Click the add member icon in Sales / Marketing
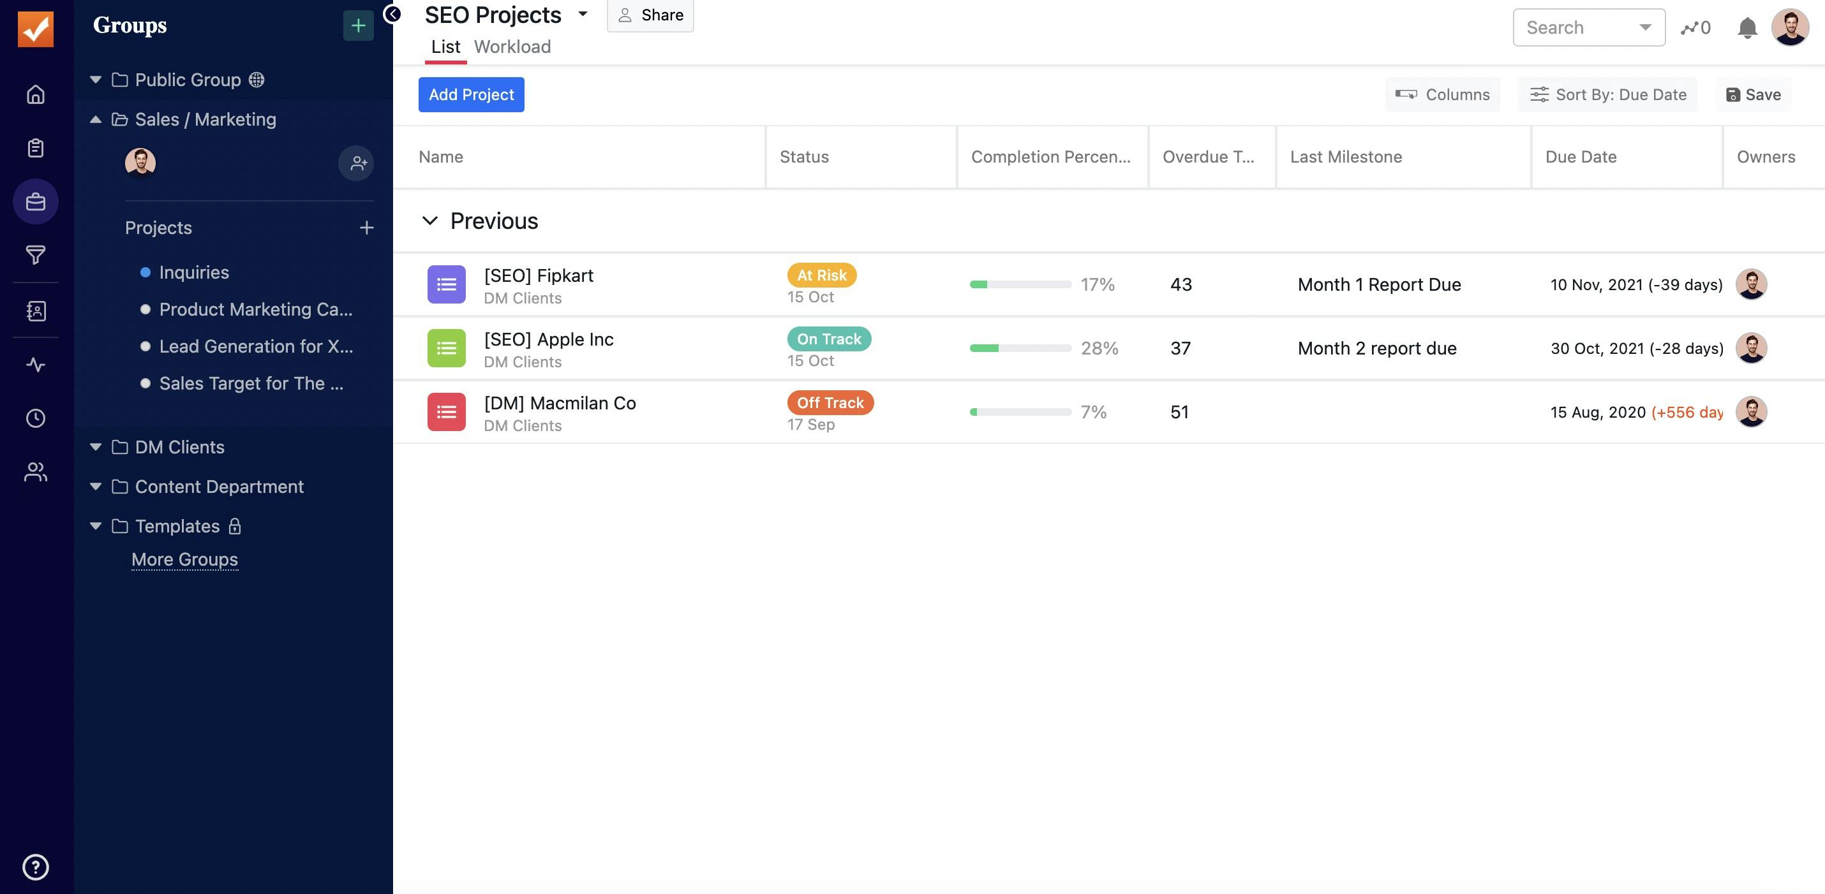The image size is (1825, 894). pos(356,163)
